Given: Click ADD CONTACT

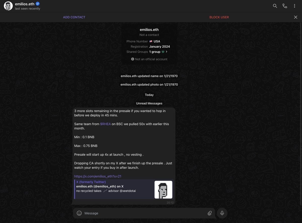Looking at the screenshot, I should click(74, 17).
